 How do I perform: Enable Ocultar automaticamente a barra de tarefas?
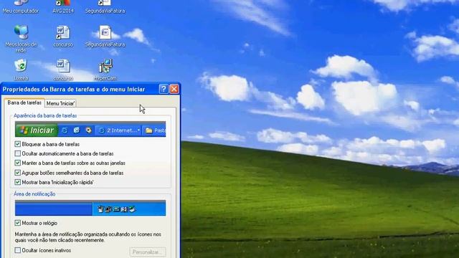click(x=17, y=153)
